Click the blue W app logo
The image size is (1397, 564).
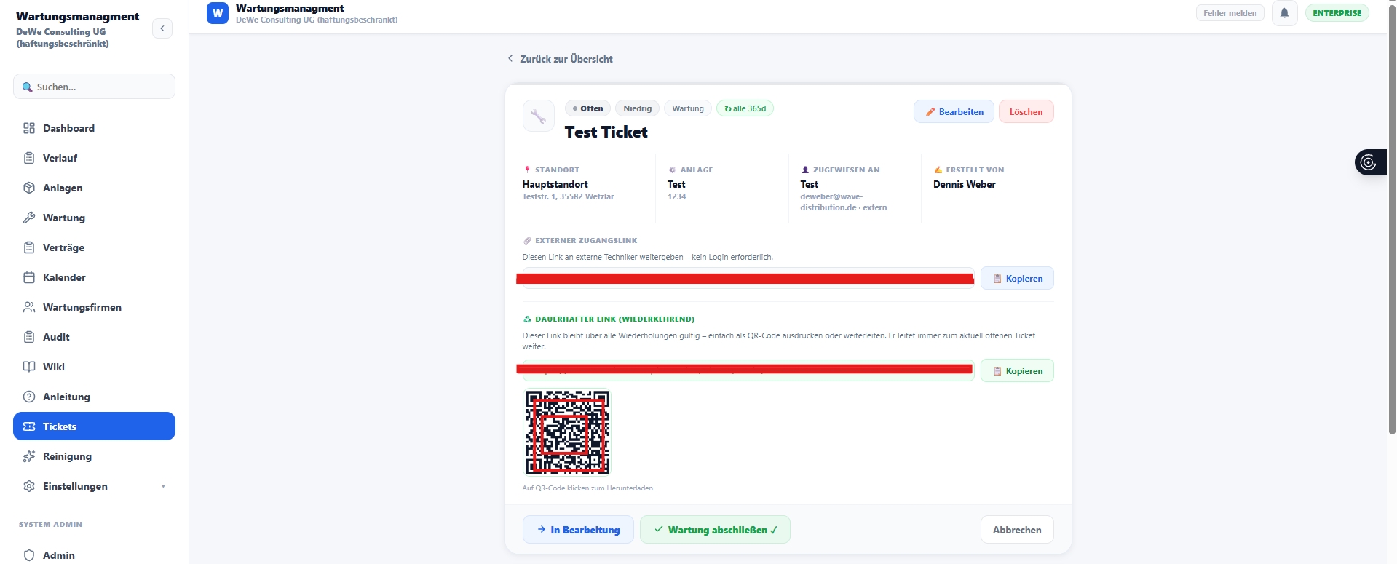[x=217, y=13]
